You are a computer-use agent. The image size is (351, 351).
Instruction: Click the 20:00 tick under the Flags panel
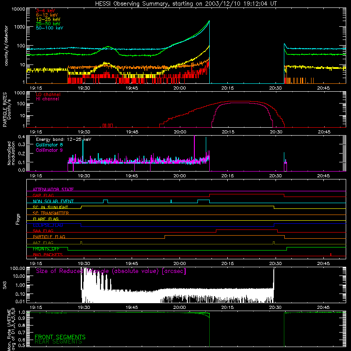pos(180,264)
